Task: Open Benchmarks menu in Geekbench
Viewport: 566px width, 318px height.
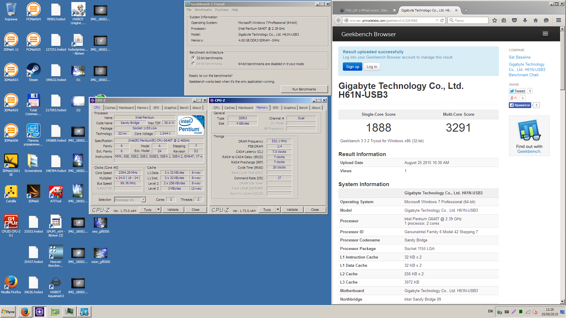Action: 203,10
